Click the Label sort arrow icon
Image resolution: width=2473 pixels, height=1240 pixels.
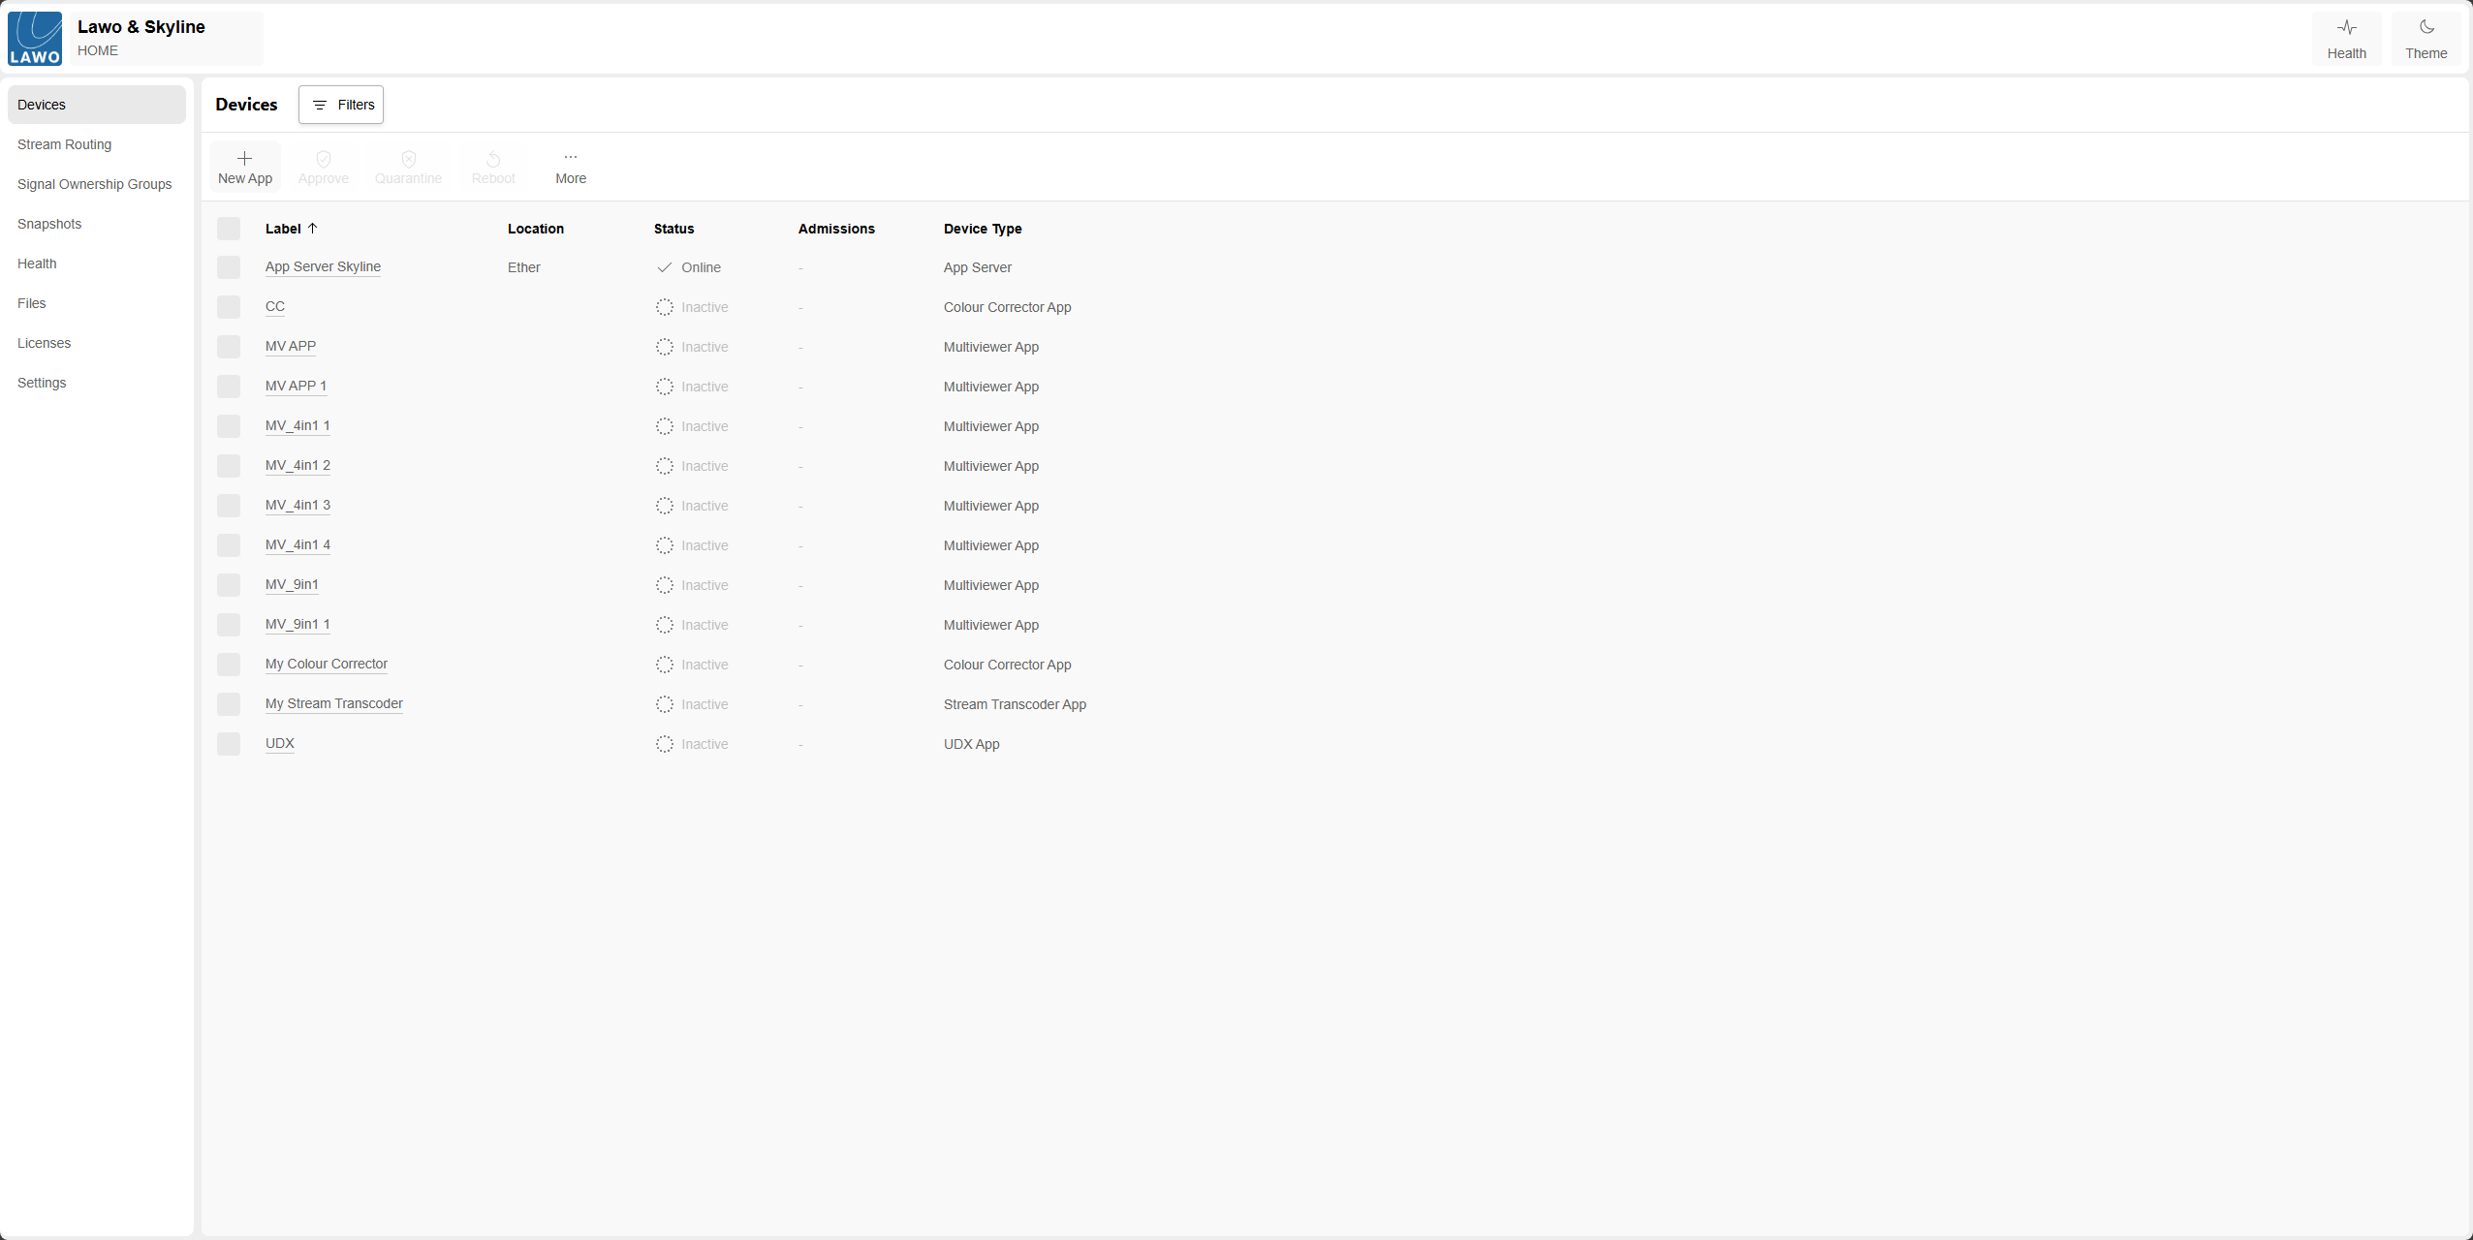[312, 229]
